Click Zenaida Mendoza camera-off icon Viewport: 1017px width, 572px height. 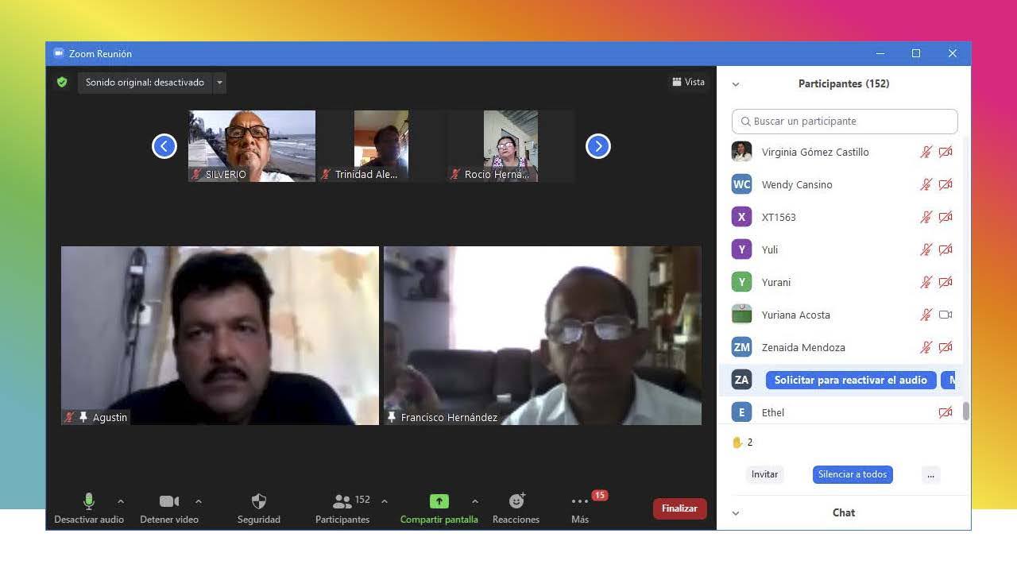[x=945, y=347]
